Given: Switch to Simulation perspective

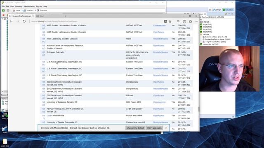Looking at the screenshot, I should coord(228,10).
